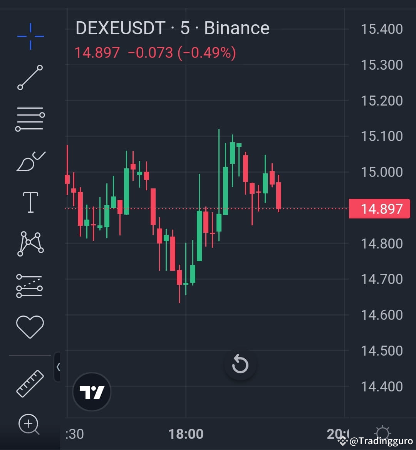Select the text annotation tool
Viewport: 416px width, 450px height.
pos(30,201)
